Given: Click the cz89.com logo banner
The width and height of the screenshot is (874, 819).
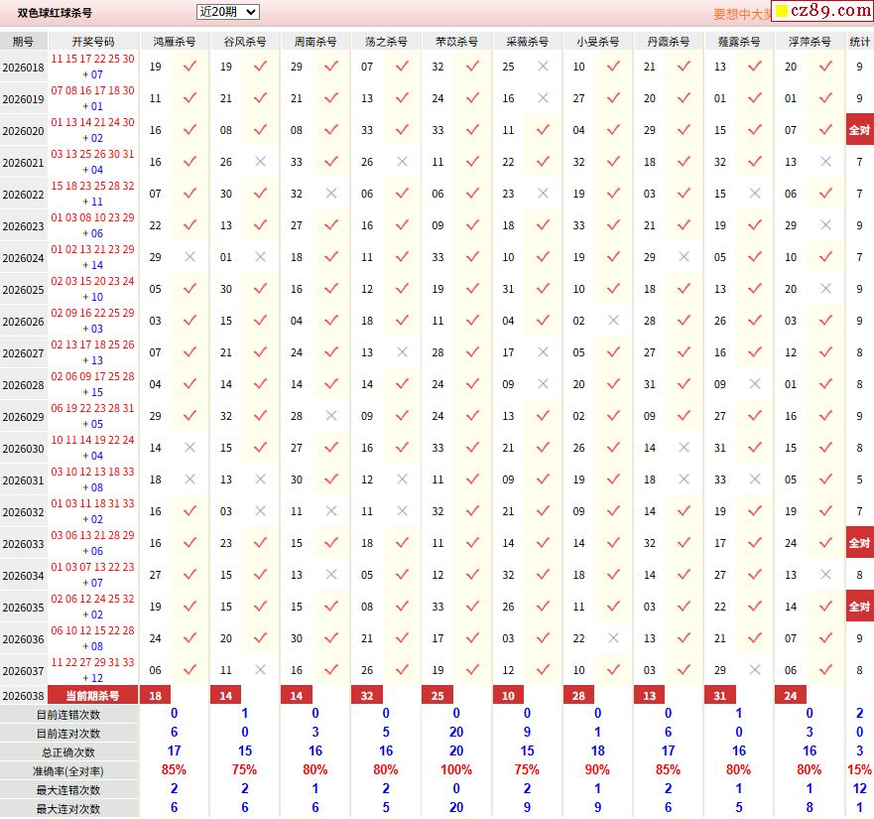Looking at the screenshot, I should 822,12.
